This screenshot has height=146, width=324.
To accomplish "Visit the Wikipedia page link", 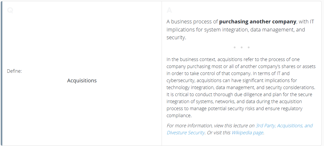I will pos(247,133).
